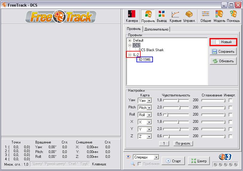The image size is (243, 171).
Task: Click the Старт button
Action: [173, 161]
